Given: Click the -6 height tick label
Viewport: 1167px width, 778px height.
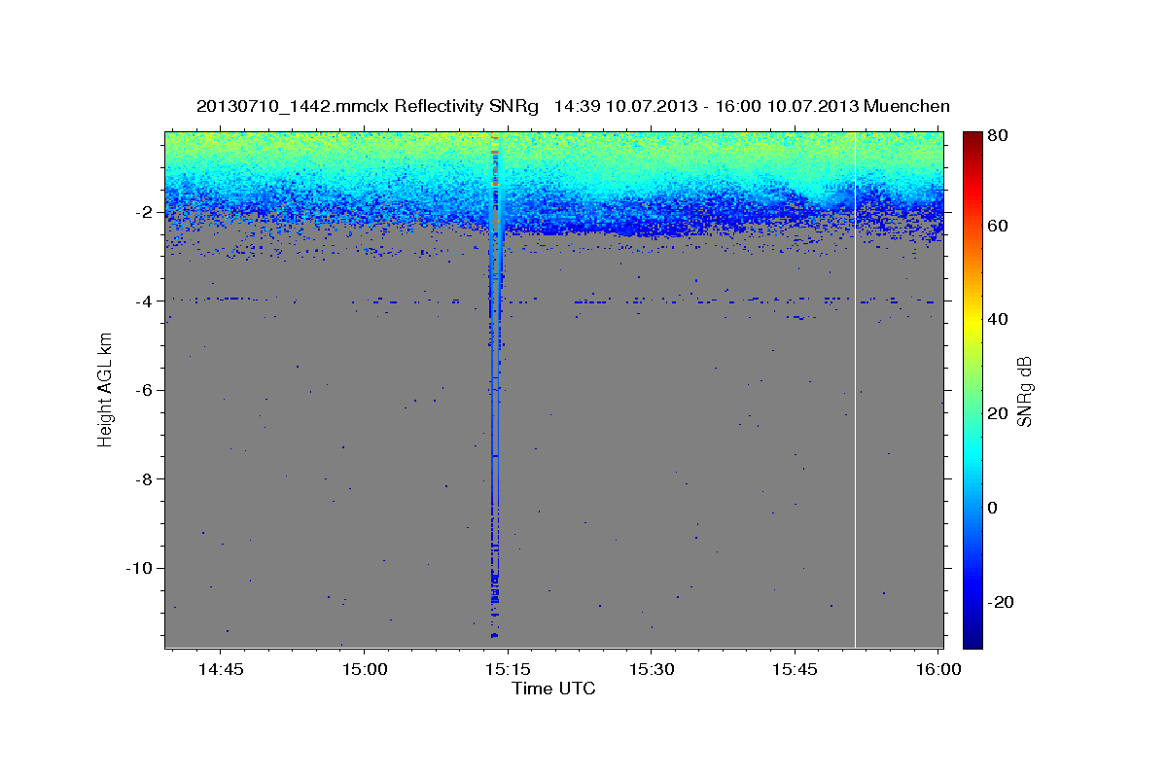Looking at the screenshot, I should [x=145, y=390].
